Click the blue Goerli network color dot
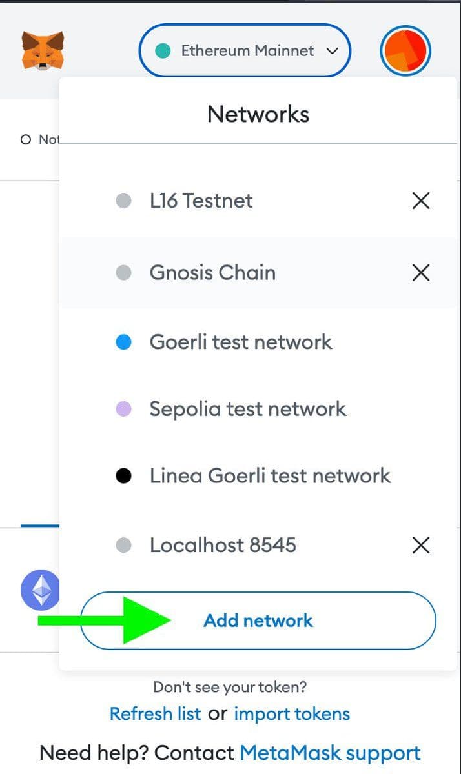The height and width of the screenshot is (774, 461). coord(123,342)
